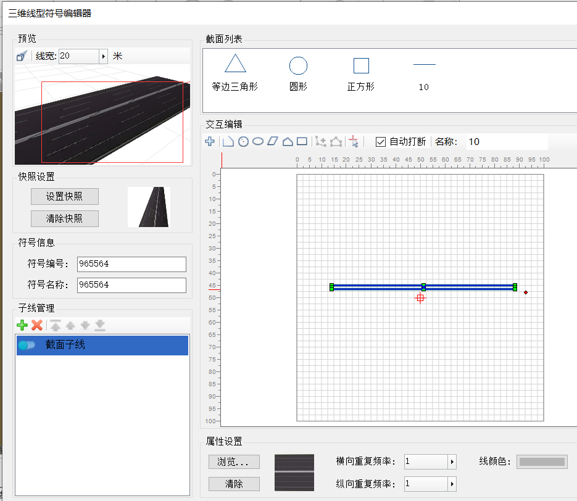Click the 符号编号 input field
This screenshot has width=577, height=501.
click(131, 264)
